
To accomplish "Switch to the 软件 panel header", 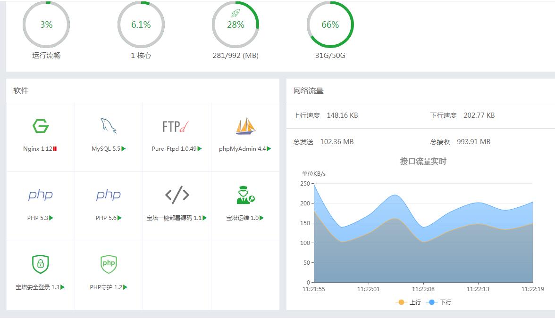I will pyautogui.click(x=22, y=90).
